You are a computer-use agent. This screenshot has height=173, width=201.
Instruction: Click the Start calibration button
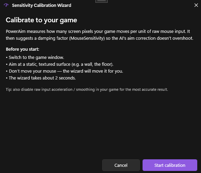(170, 165)
